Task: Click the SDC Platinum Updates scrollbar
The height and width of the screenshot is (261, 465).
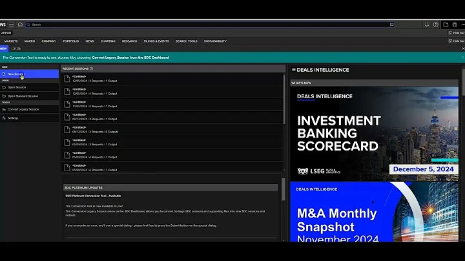Action: [x=284, y=189]
